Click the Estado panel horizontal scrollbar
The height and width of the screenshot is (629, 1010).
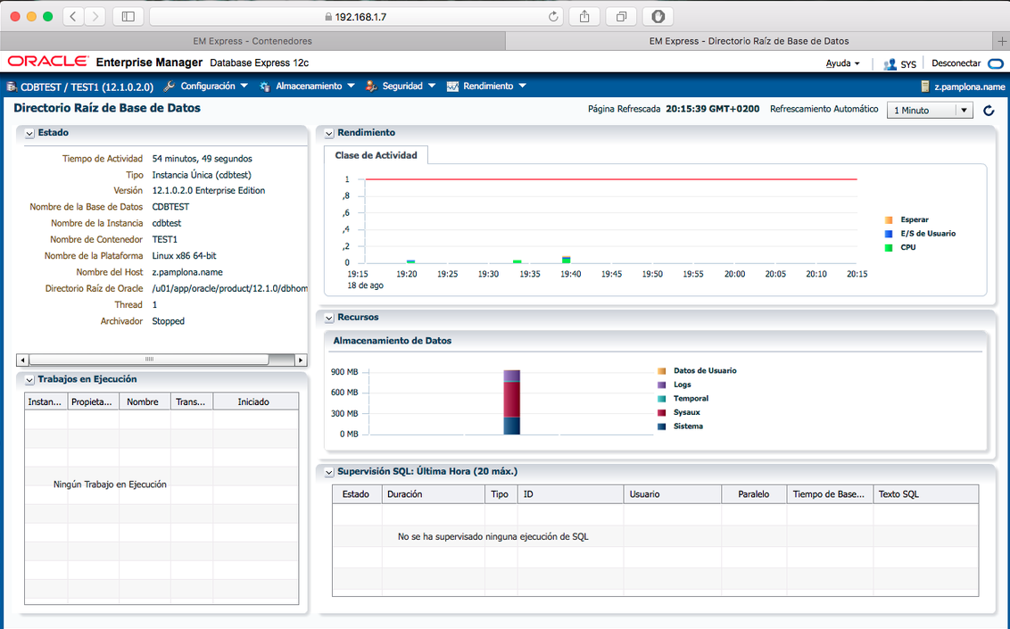click(149, 360)
